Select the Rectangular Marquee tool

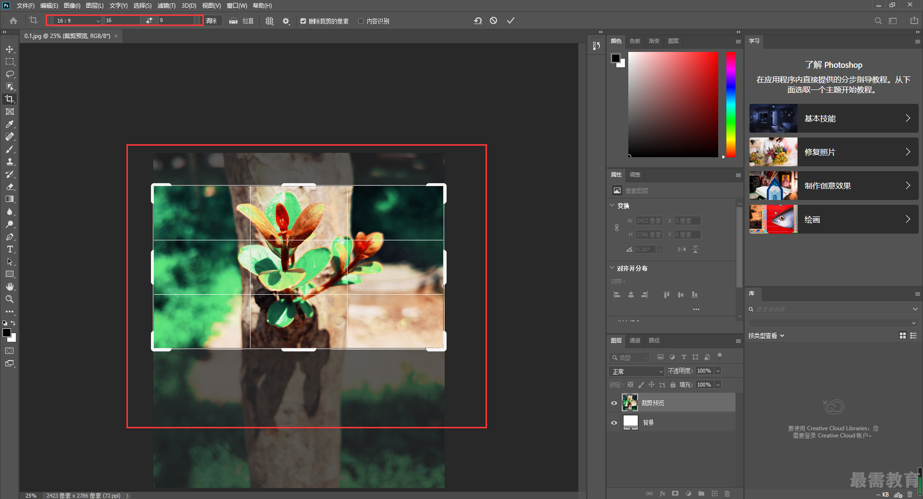(x=10, y=62)
